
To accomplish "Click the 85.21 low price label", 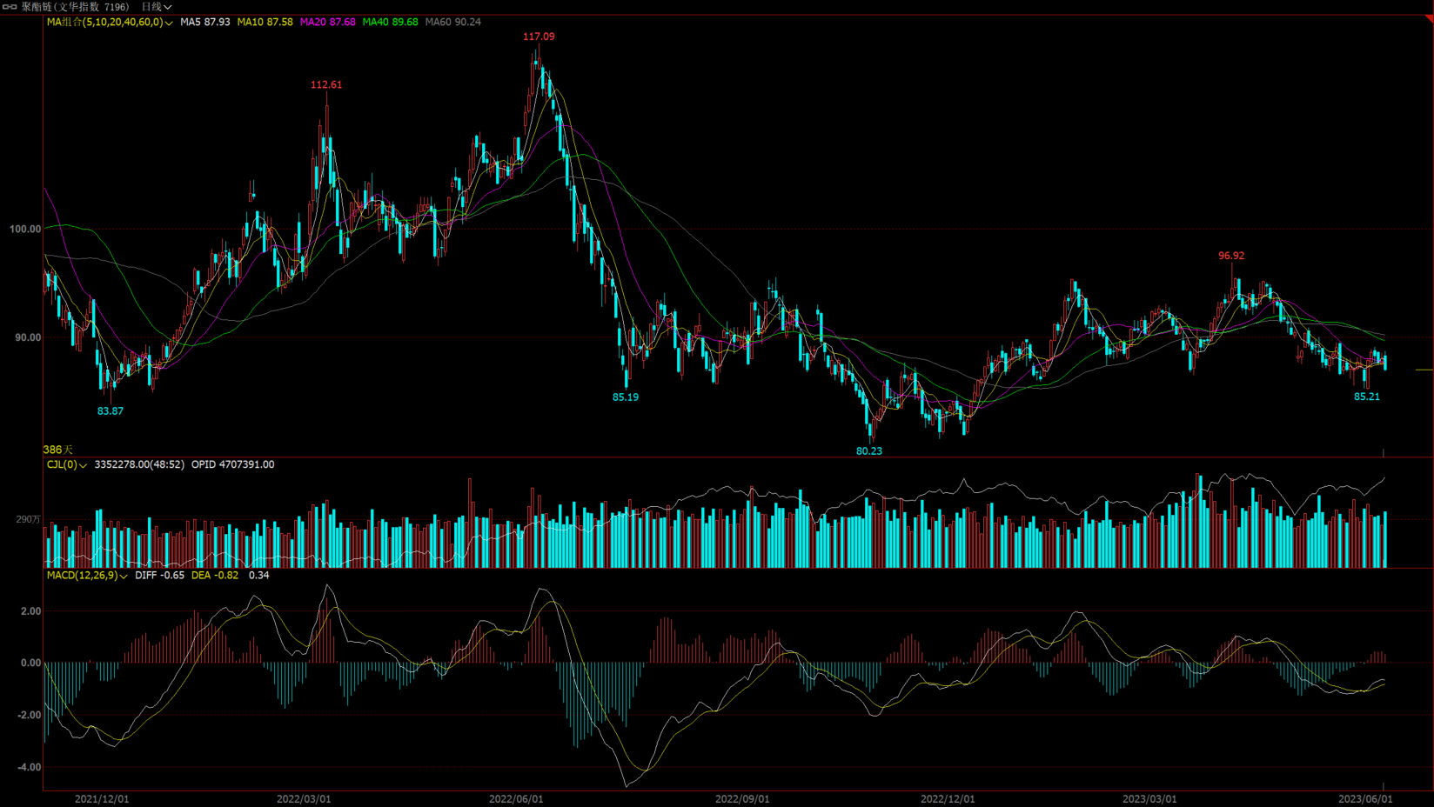I will pyautogui.click(x=1367, y=397).
